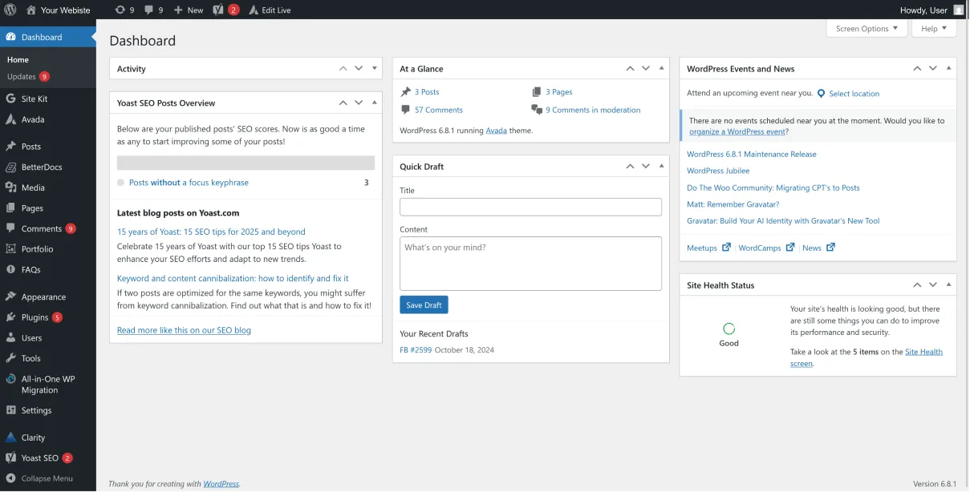Image resolution: width=970 pixels, height=492 pixels.
Task: Toggle the At a Glance panel
Action: pos(661,68)
